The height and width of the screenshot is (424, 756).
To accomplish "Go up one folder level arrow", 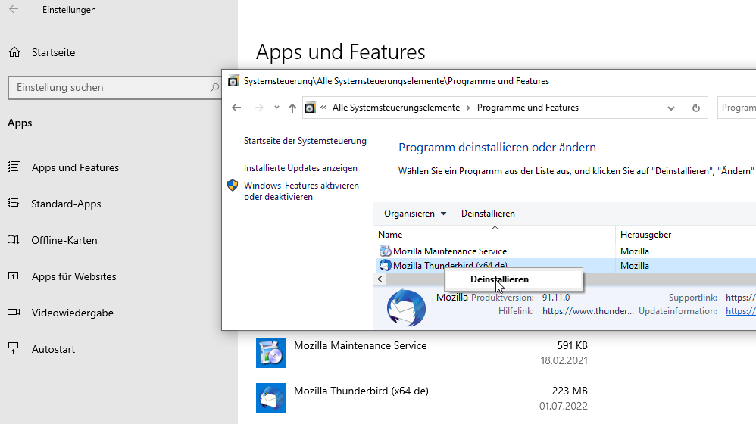I will 292,108.
